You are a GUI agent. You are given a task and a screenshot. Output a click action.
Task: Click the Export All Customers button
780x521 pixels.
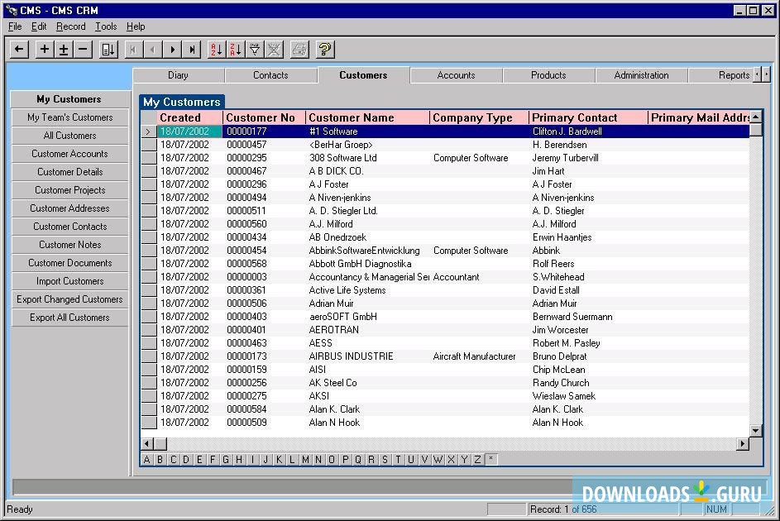(x=69, y=317)
